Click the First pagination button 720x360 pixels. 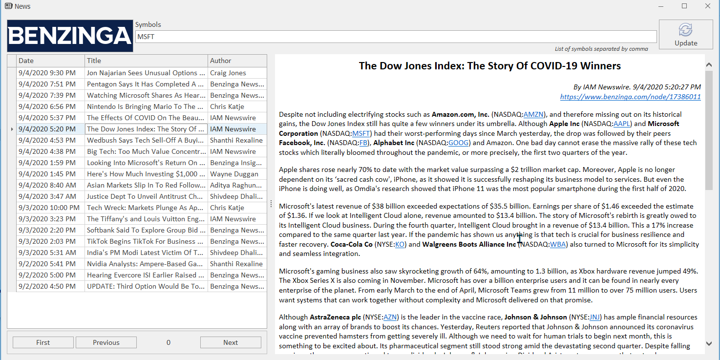(43, 342)
